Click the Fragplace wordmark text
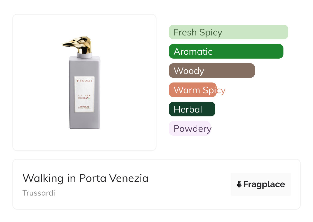The image size is (313, 222). (264, 184)
